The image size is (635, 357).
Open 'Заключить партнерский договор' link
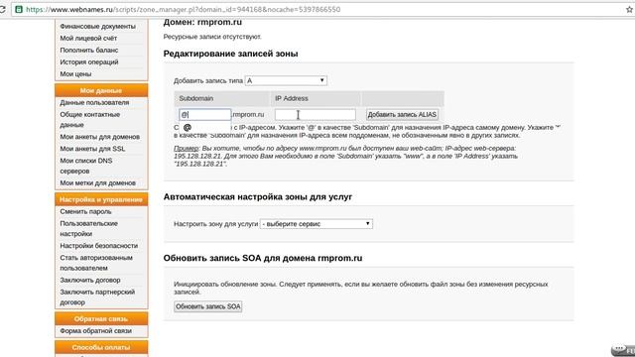97,297
